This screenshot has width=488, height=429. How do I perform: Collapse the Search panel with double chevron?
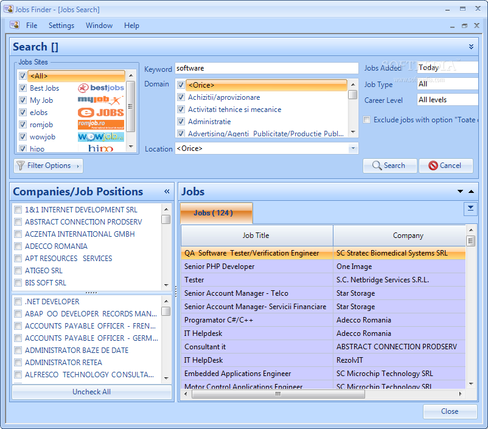(x=471, y=47)
